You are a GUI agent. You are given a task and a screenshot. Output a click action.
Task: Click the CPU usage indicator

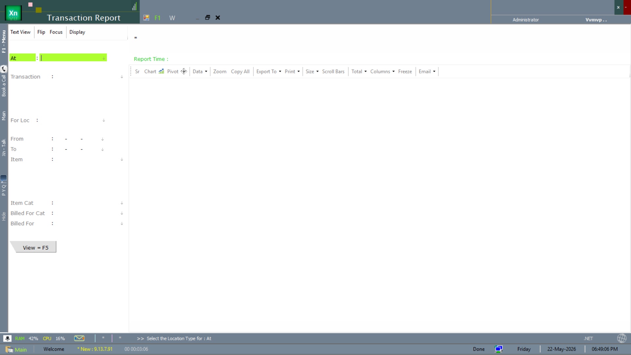pos(54,339)
